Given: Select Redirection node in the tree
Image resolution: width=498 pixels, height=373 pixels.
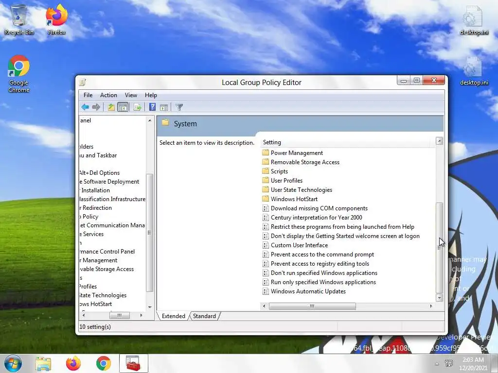Looking at the screenshot, I should 96,208.
